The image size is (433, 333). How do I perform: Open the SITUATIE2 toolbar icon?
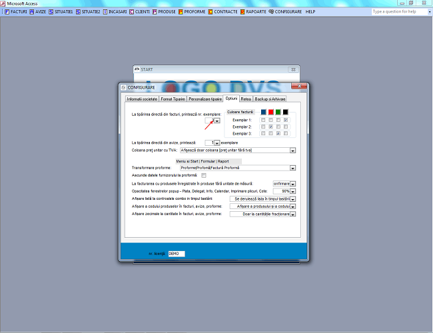(x=78, y=11)
